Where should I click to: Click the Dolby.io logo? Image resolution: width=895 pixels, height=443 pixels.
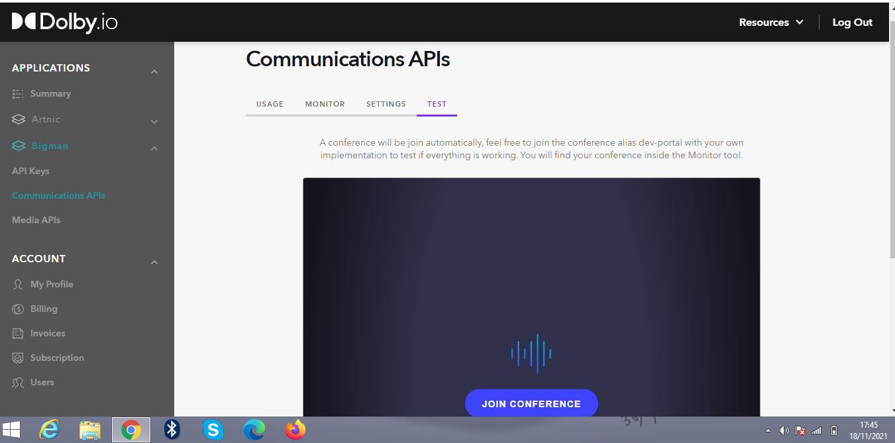[x=64, y=22]
